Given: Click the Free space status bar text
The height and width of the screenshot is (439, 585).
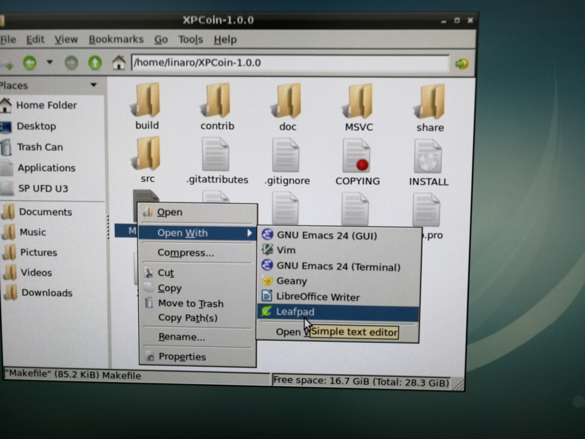Looking at the screenshot, I should 361,381.
